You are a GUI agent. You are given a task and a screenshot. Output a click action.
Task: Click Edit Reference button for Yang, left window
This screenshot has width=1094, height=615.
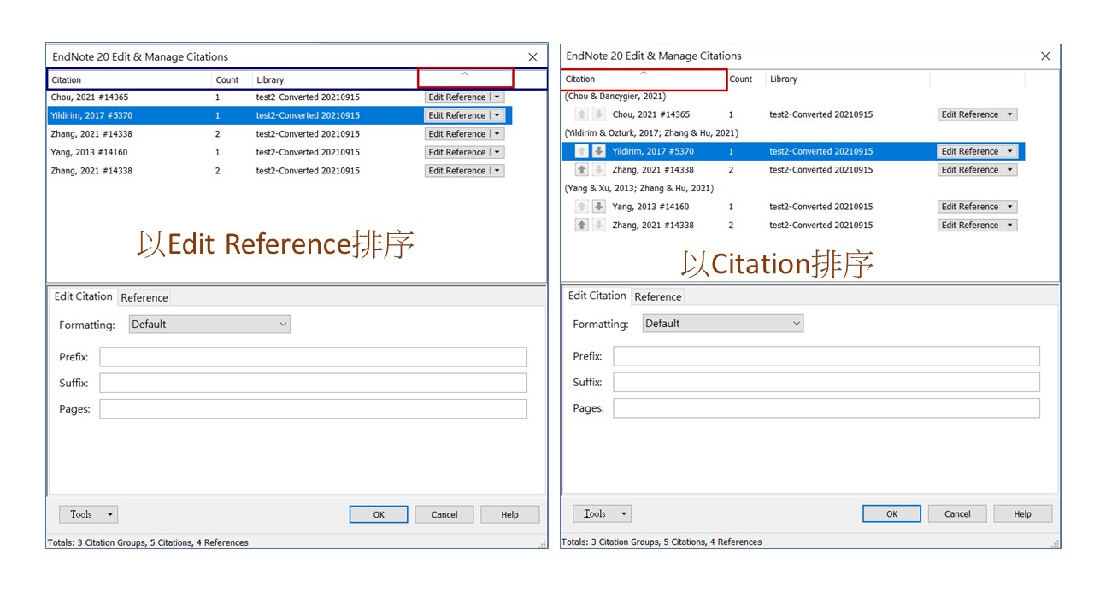tap(457, 152)
